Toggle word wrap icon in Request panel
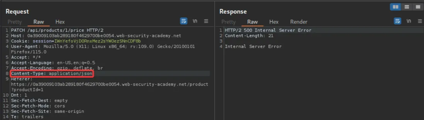 click(184, 21)
